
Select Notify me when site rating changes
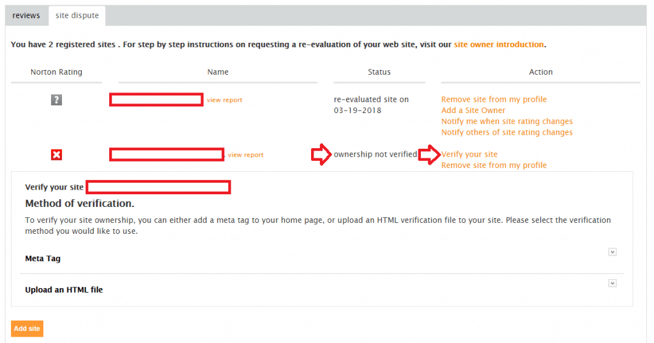click(x=506, y=121)
